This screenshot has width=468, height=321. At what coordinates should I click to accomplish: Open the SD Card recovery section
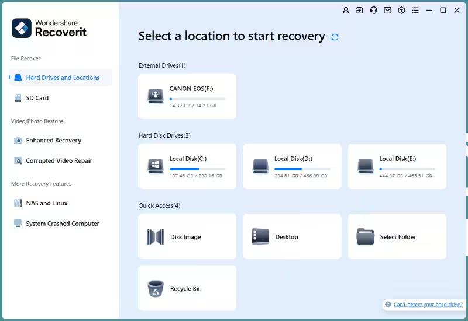(x=37, y=98)
